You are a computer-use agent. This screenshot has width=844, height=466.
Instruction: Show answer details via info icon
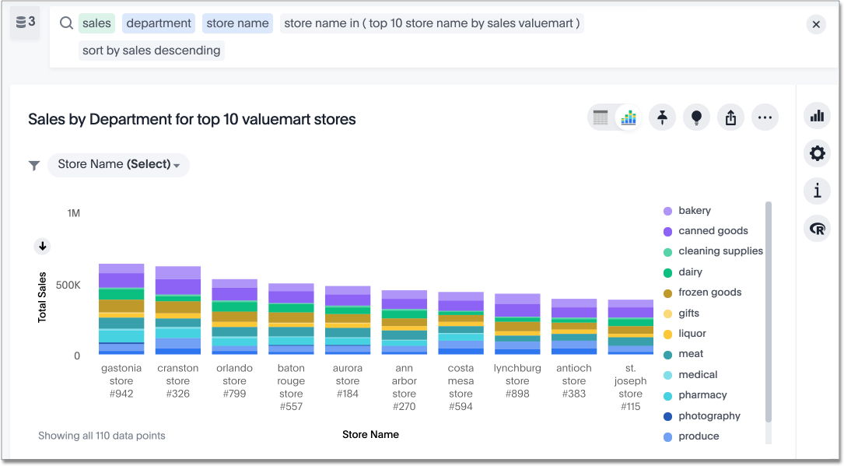point(817,191)
